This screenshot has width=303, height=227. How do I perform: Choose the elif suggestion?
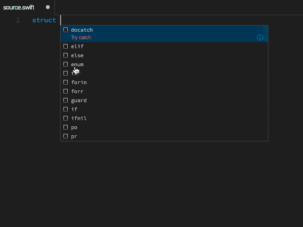pos(77,46)
